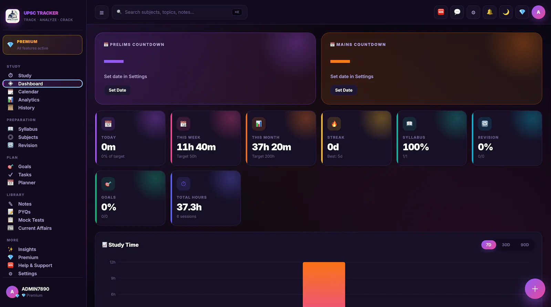Click the Analytics bar chart icon in sidebar
Viewport: 551px width, 307px height.
click(11, 100)
